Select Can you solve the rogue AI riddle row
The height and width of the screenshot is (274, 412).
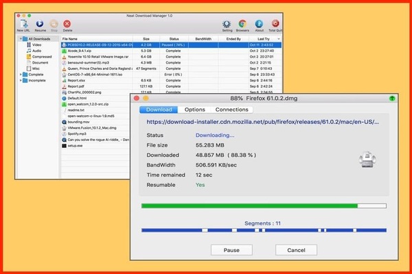click(95, 140)
